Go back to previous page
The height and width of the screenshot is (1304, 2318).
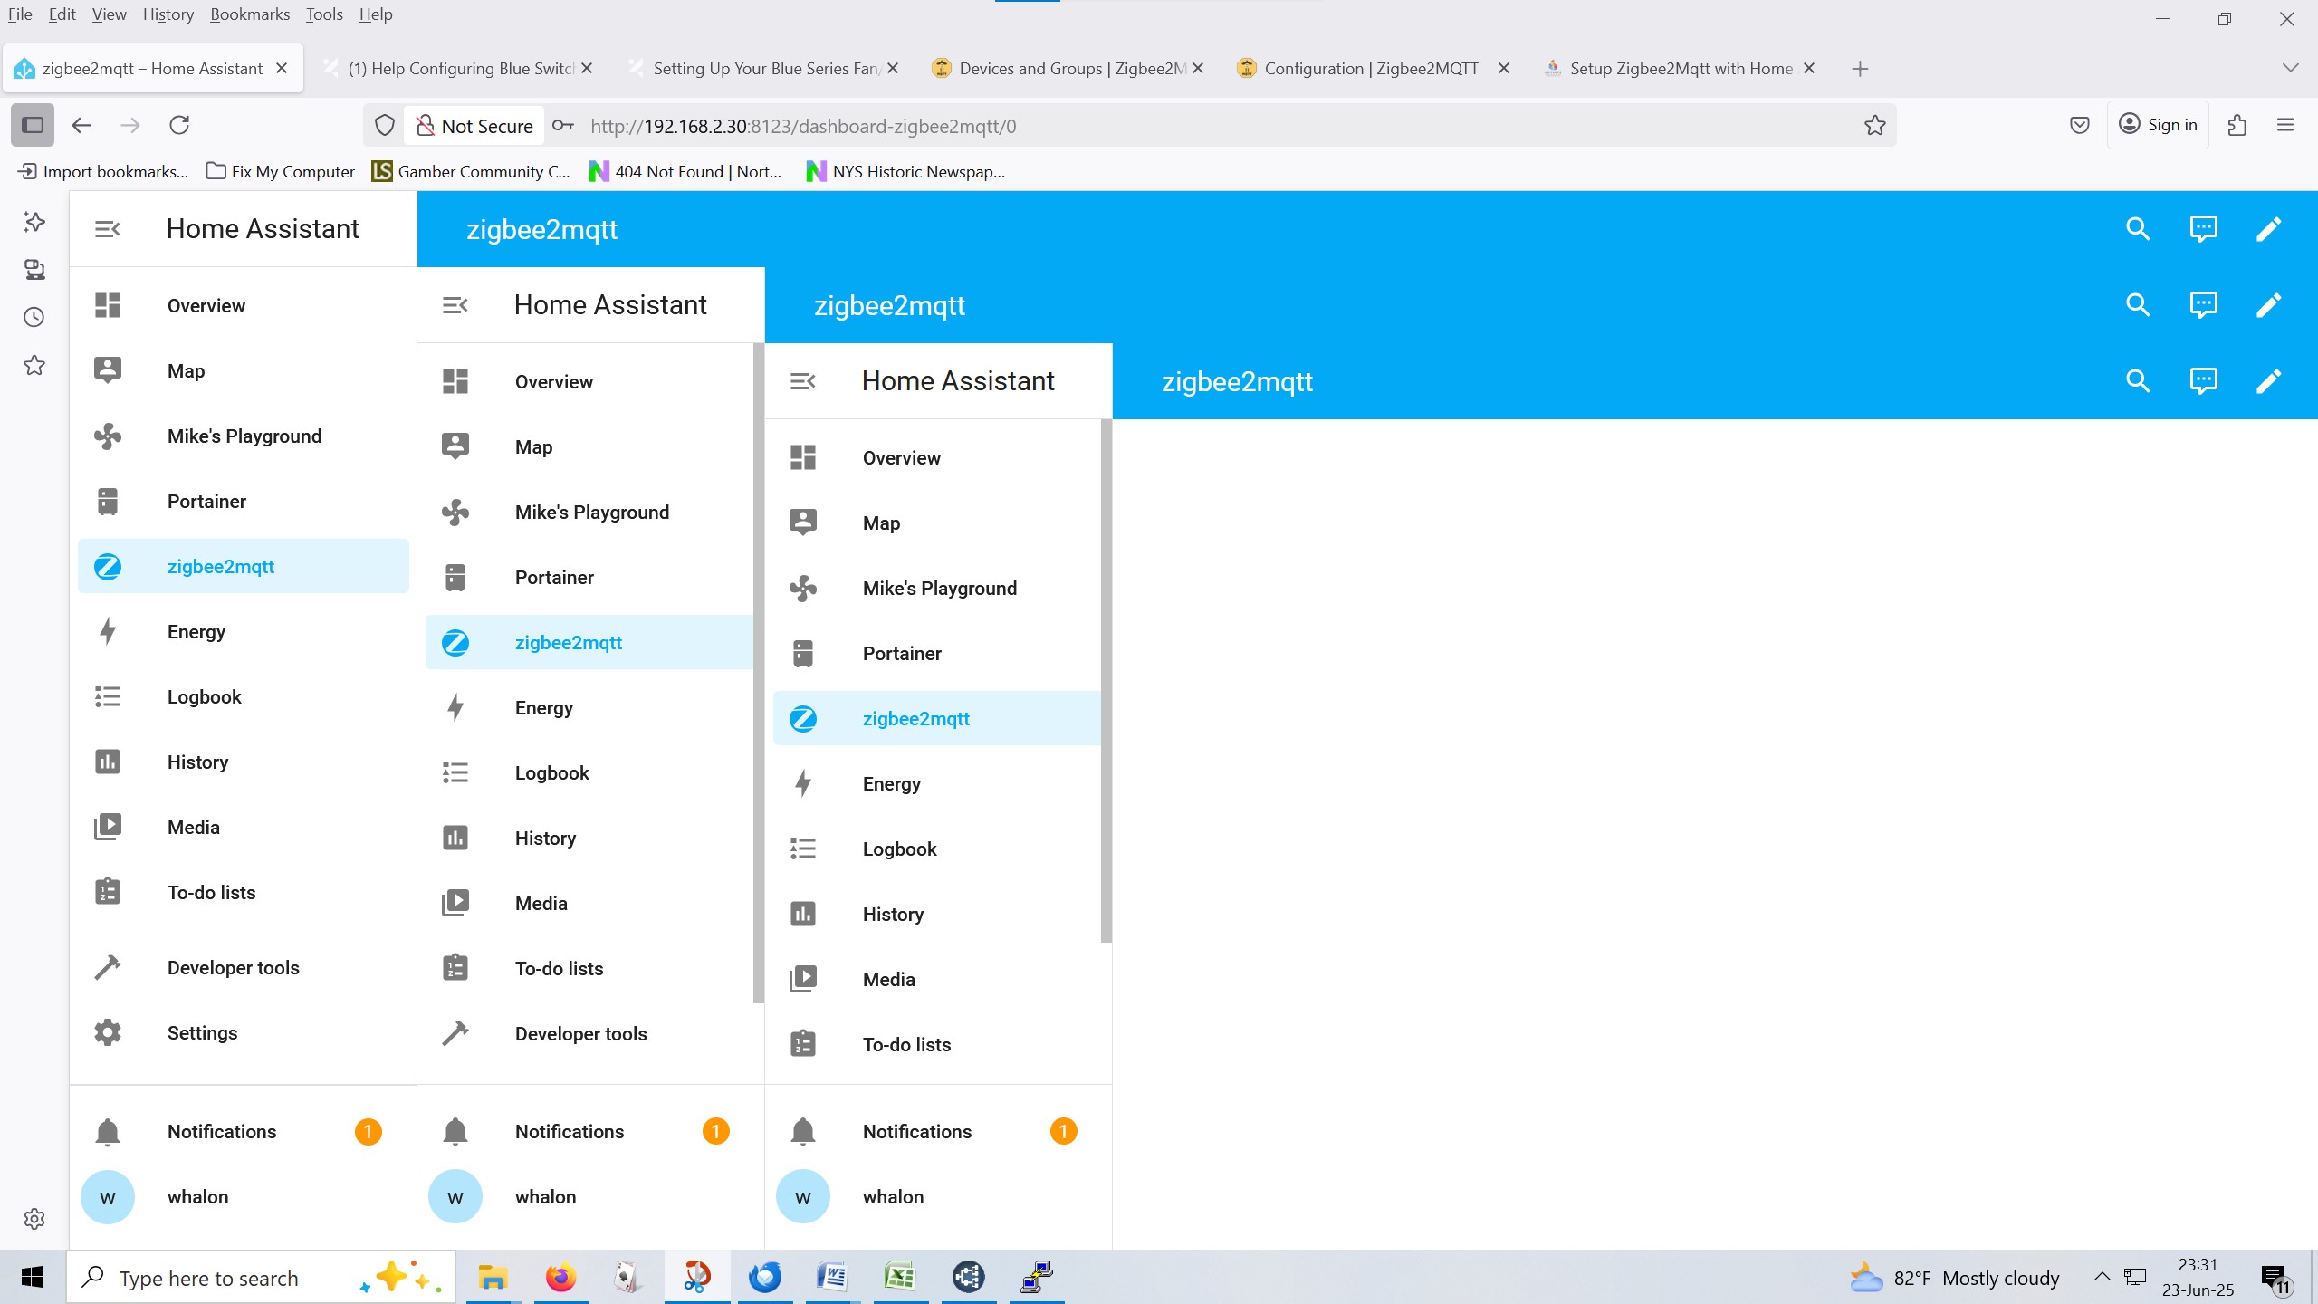pyautogui.click(x=81, y=125)
